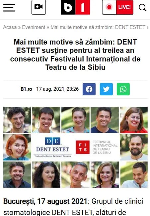150x216 pixels.
Task: Click the red record dot icon
Action: click(110, 7)
